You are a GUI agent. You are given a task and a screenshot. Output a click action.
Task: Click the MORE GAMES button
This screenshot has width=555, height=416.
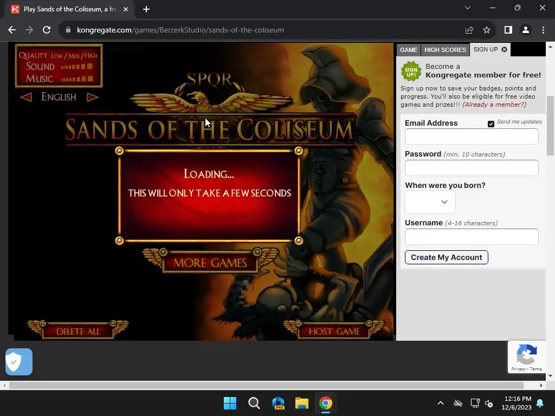click(x=210, y=263)
